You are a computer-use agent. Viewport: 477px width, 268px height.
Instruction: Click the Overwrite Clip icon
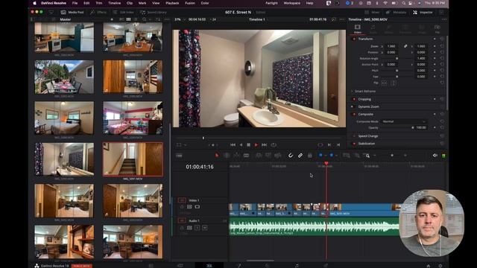point(268,156)
